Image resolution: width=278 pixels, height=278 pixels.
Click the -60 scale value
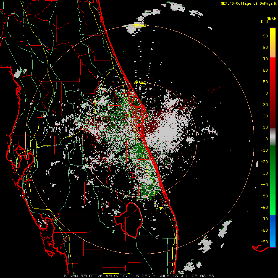(x=264, y=208)
